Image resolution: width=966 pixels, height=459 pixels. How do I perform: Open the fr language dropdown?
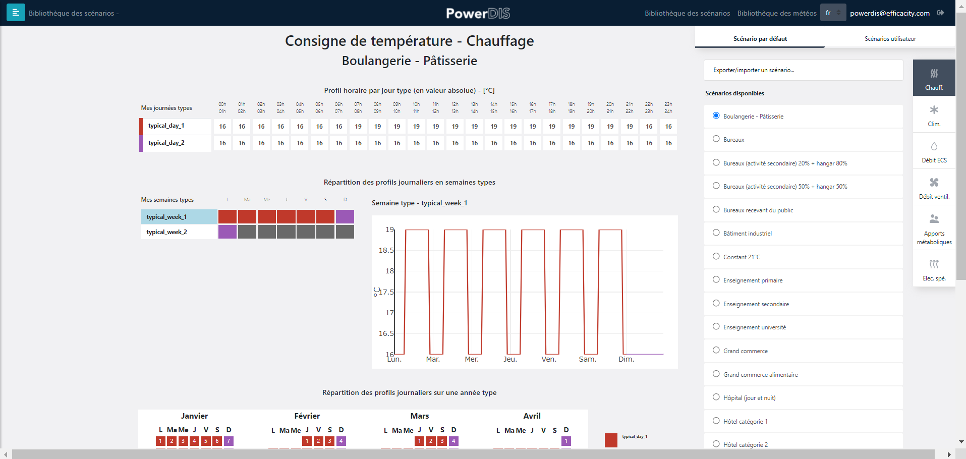point(833,13)
